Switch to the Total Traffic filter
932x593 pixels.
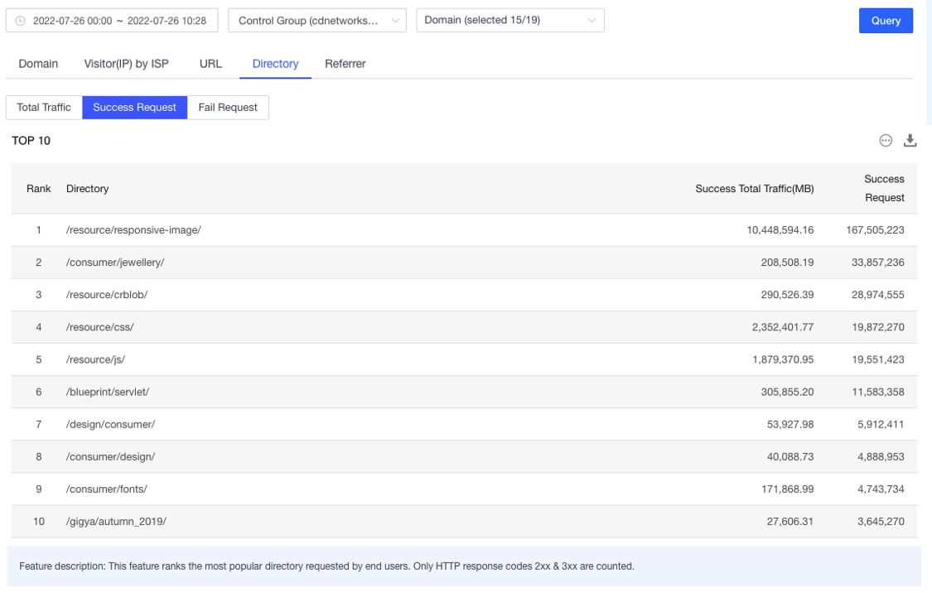pyautogui.click(x=43, y=107)
